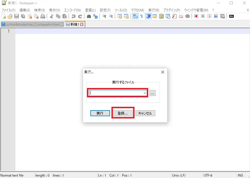Viewport: 250px width, 178px height.
Task: Toggle word wrap toolbar icon
Action: click(135, 16)
